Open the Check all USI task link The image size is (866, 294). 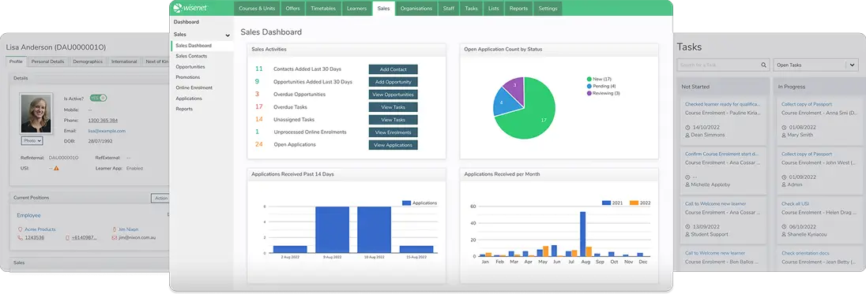point(795,203)
